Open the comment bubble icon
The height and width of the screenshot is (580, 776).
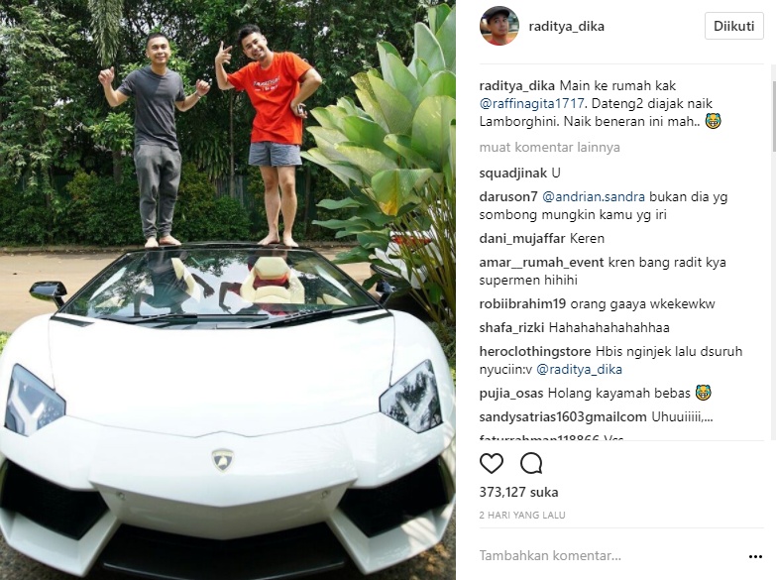(x=531, y=464)
